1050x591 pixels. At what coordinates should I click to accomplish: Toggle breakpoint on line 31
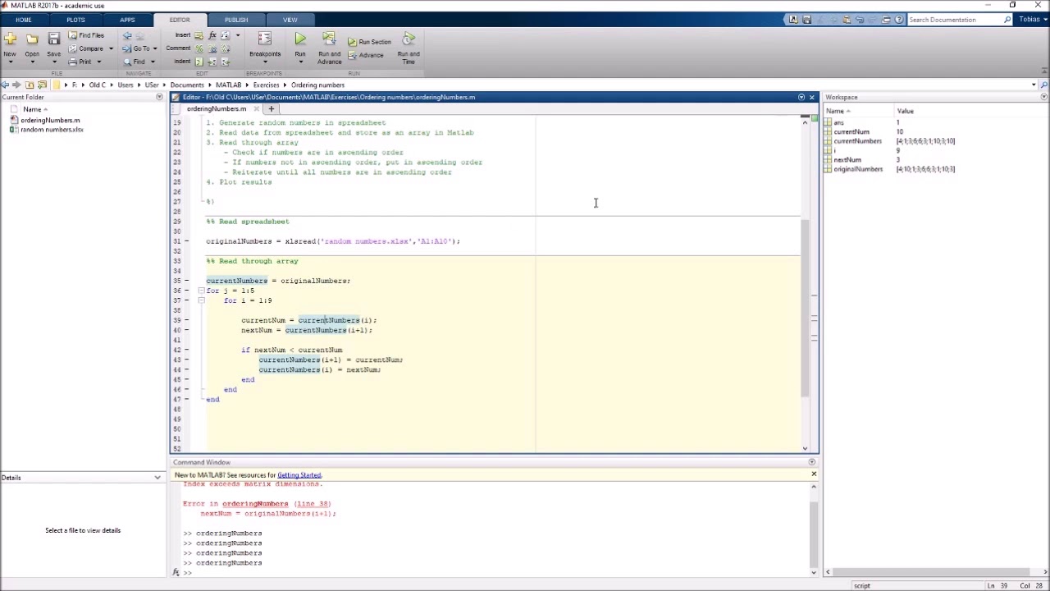tap(186, 241)
